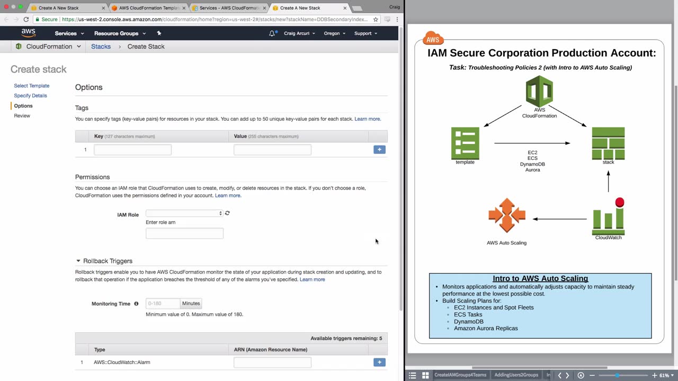
Task: Click the CloudWatch icon in the diagram
Action: click(608, 216)
